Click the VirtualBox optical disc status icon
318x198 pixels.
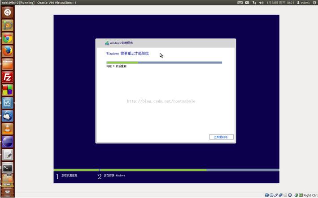point(271,195)
